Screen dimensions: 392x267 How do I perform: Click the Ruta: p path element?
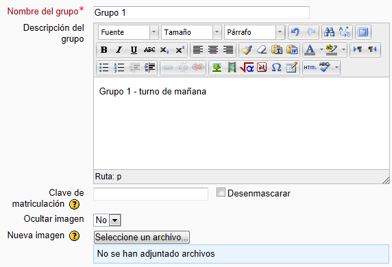pyautogui.click(x=119, y=177)
